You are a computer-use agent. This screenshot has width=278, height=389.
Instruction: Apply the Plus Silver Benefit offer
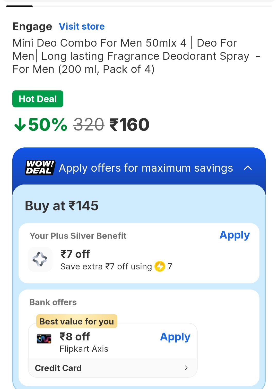234,235
